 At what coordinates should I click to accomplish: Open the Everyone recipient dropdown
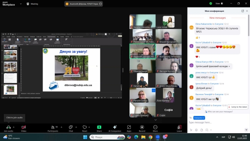click(x=199, y=118)
